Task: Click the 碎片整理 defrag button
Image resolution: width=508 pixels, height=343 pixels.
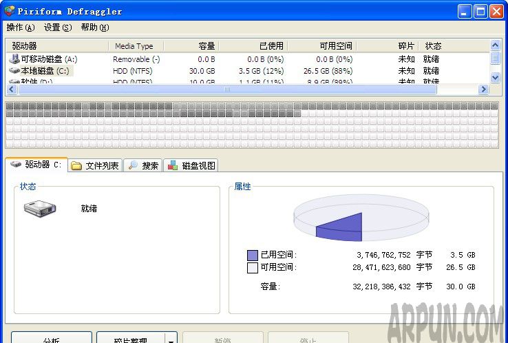Action: pos(131,337)
